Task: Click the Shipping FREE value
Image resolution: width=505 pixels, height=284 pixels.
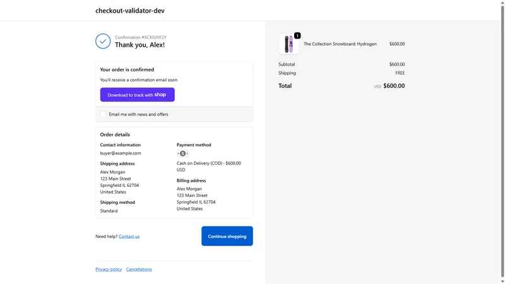Action: click(x=400, y=73)
